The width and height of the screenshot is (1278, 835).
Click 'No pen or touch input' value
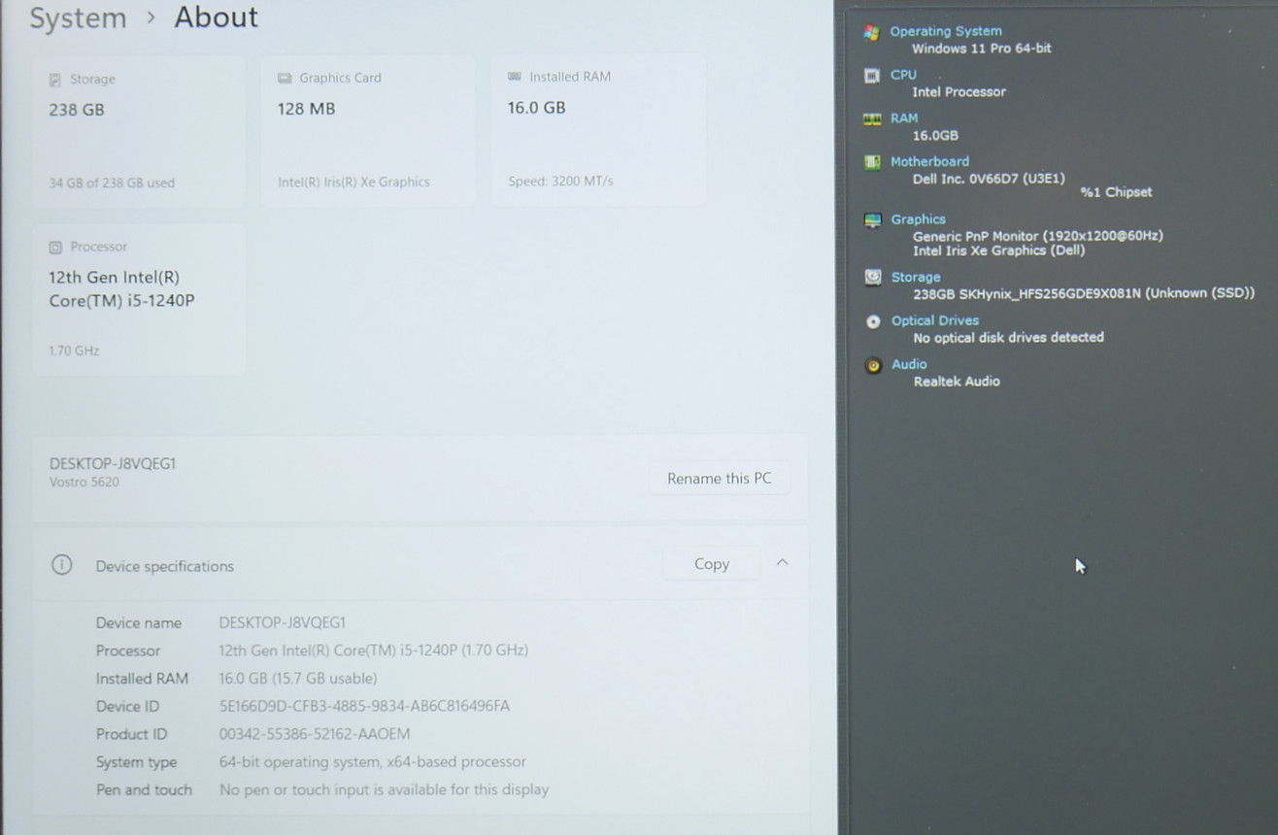384,789
